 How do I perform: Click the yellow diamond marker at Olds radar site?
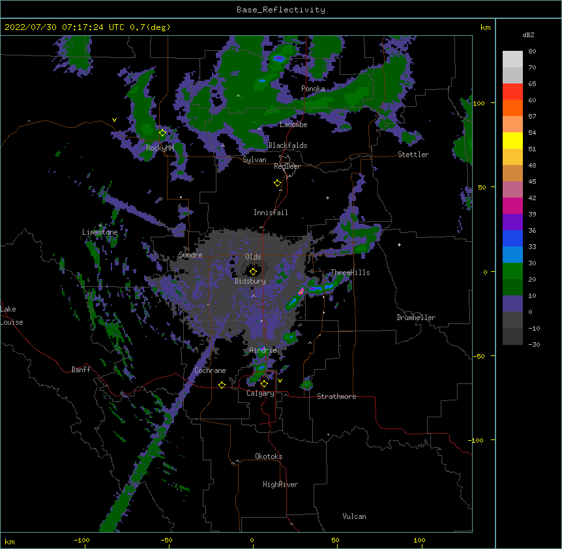click(253, 271)
